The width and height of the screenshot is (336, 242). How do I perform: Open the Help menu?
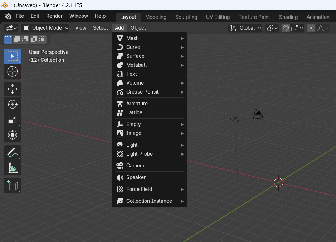(x=100, y=16)
